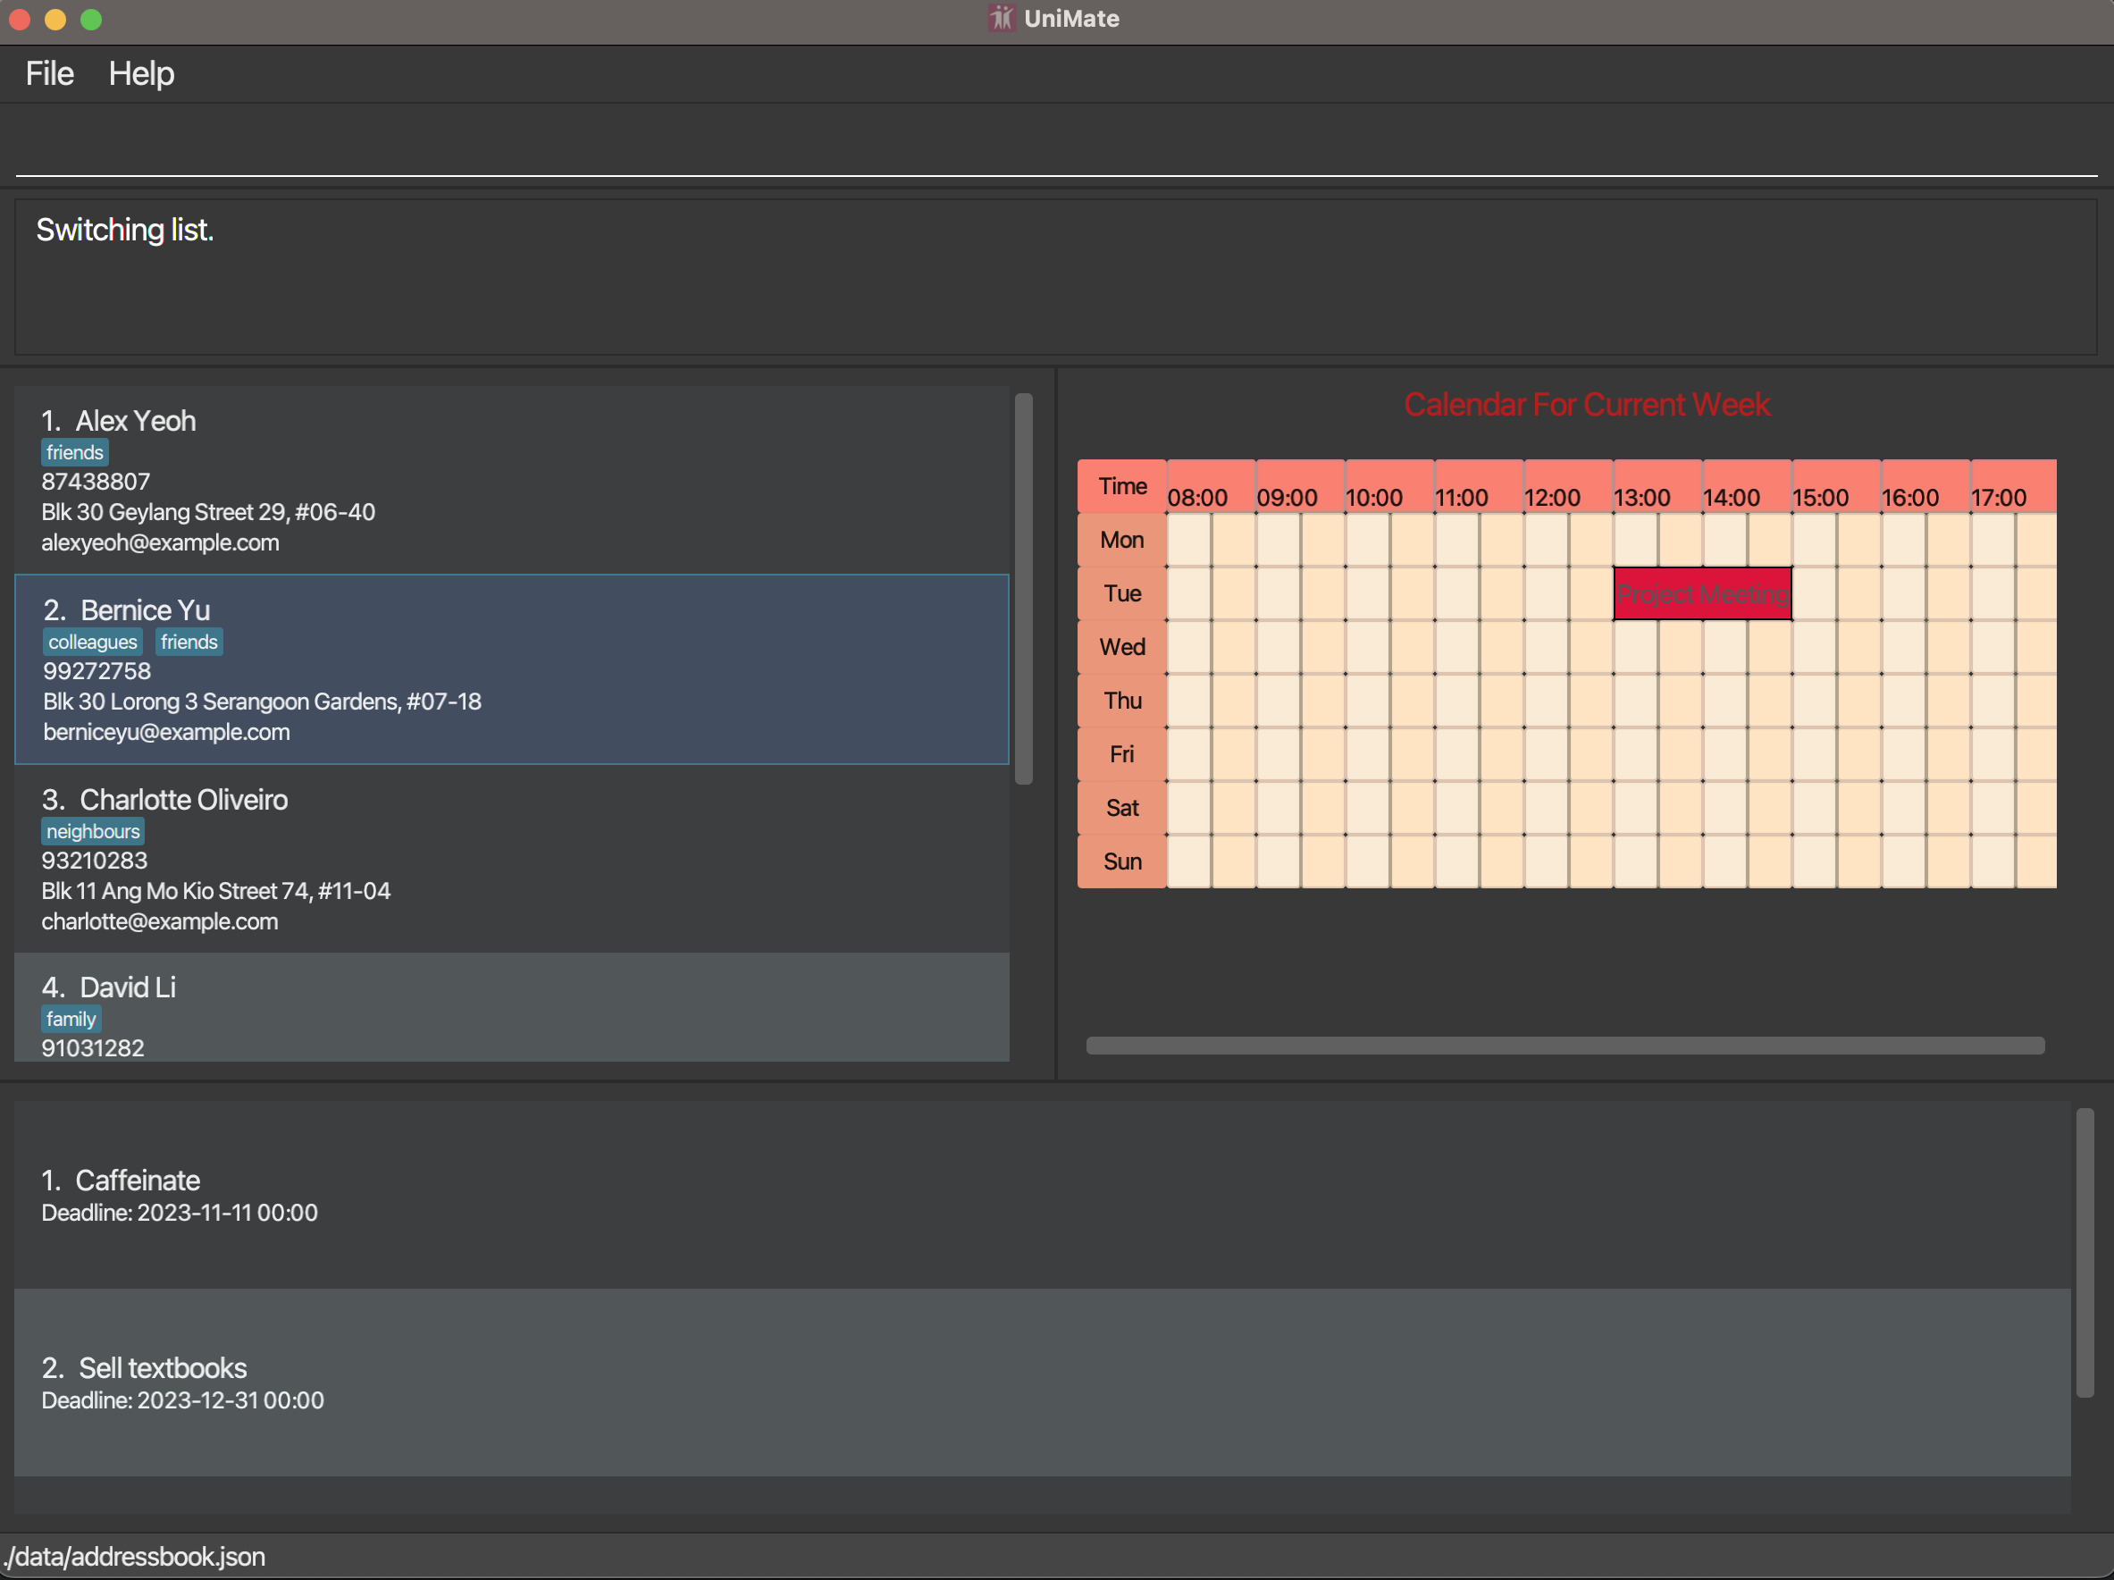Click the Sat row label

(1122, 808)
